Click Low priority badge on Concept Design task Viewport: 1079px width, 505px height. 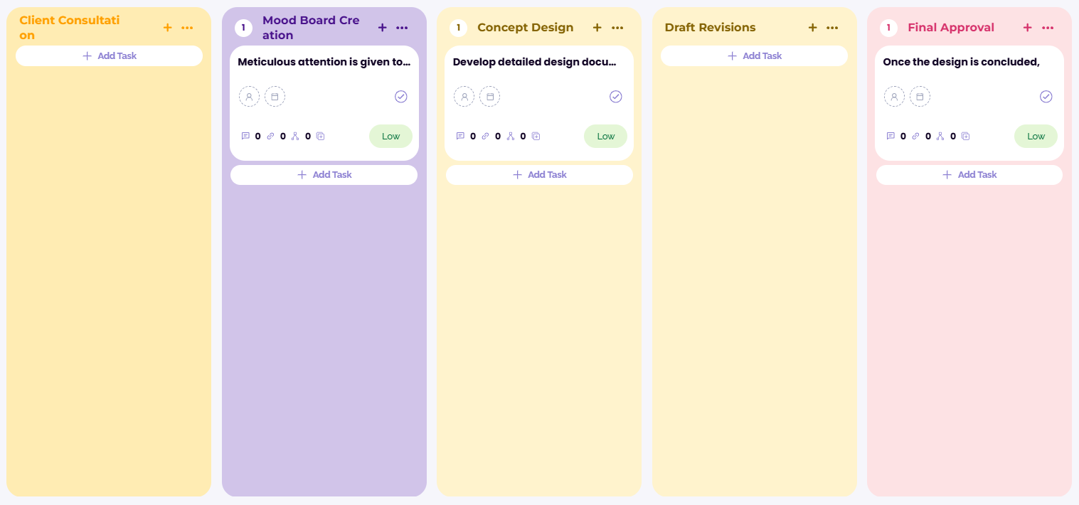tap(605, 136)
